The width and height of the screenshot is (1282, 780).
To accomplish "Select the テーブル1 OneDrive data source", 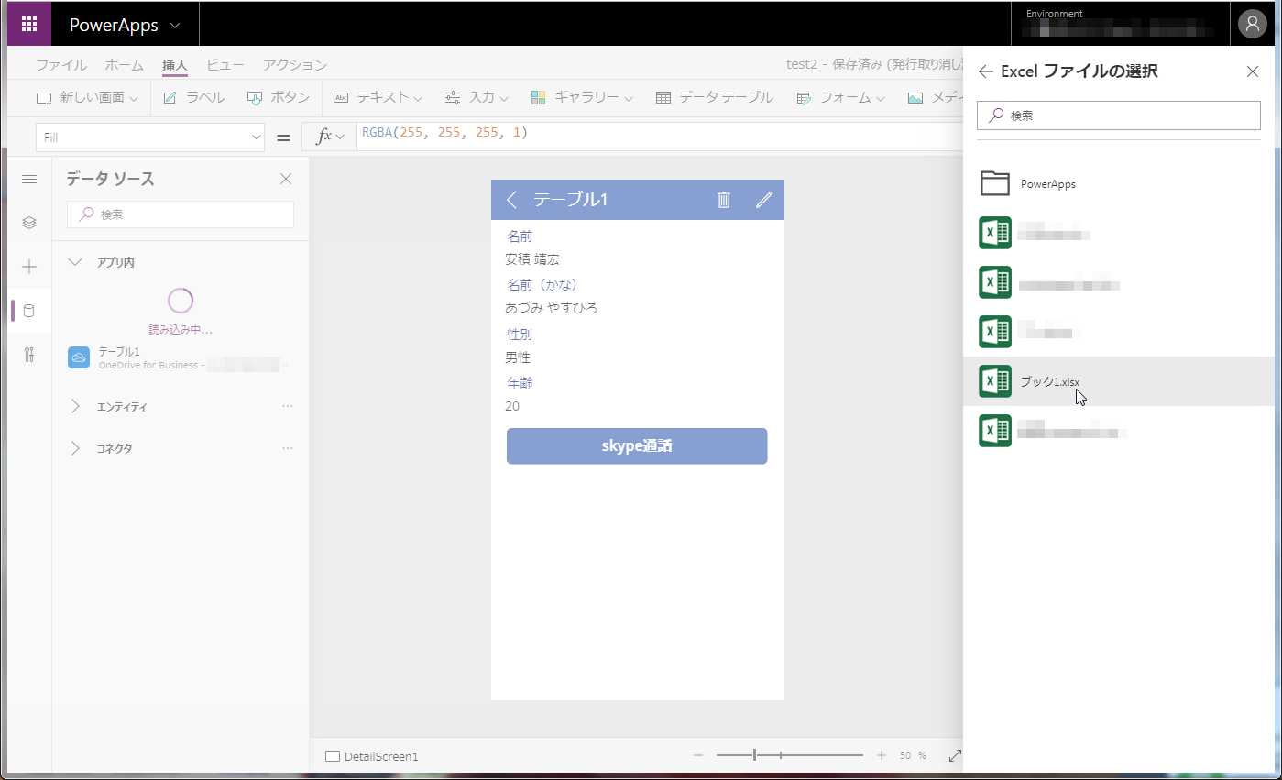I will (180, 357).
